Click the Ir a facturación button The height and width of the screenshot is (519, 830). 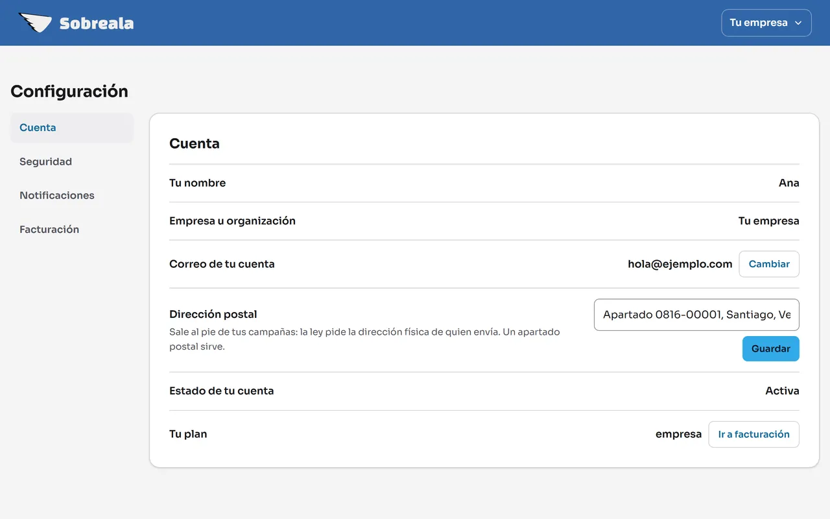coord(754,435)
